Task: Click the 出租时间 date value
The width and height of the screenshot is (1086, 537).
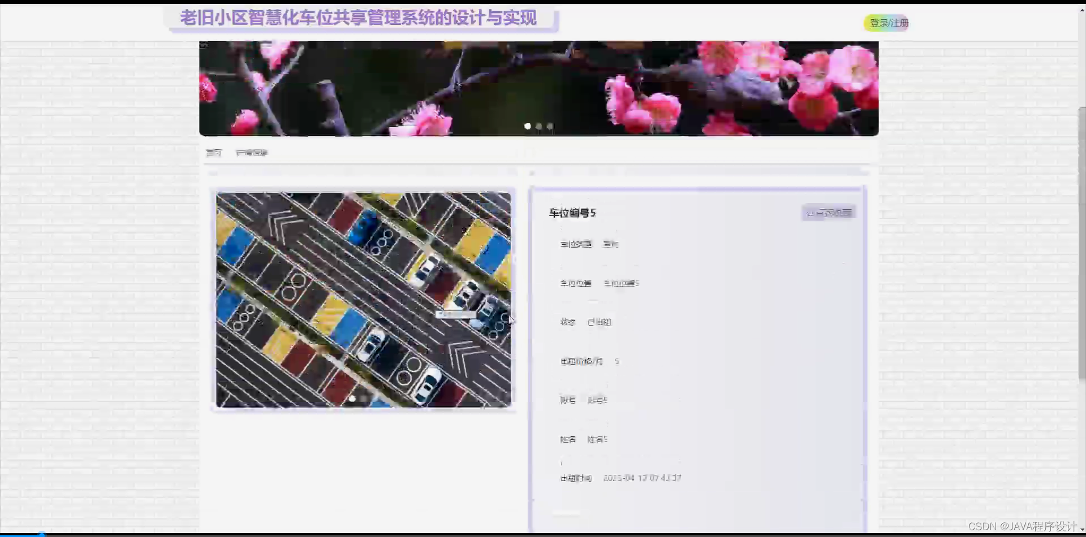Action: (x=642, y=478)
